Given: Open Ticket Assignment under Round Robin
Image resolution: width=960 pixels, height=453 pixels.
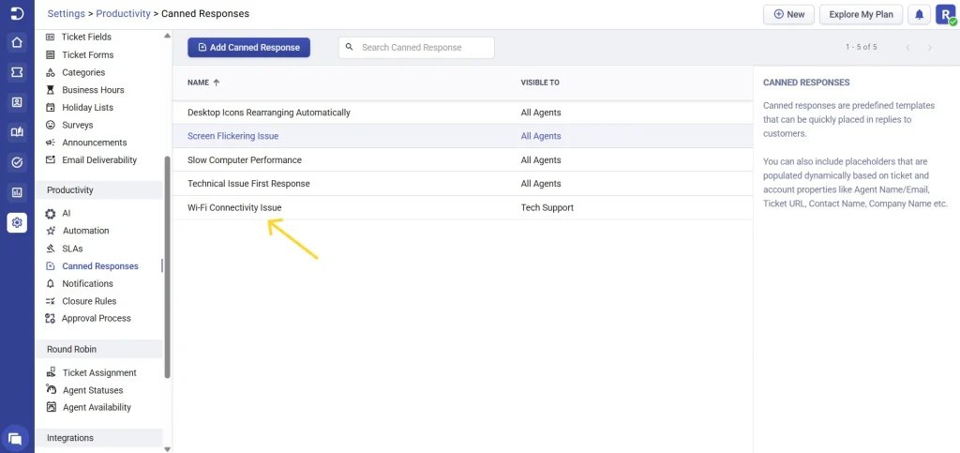Looking at the screenshot, I should click(99, 372).
